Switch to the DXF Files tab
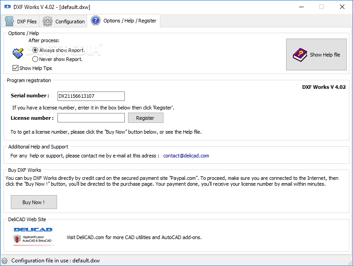The width and height of the screenshot is (353, 266). [21, 22]
